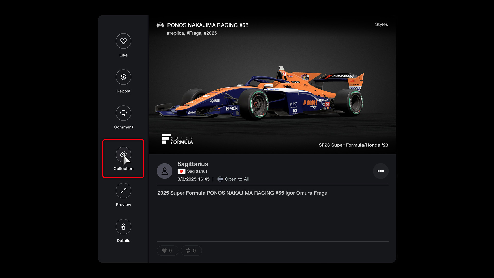Click the Like heart icon
494x278 pixels.
[x=123, y=41]
